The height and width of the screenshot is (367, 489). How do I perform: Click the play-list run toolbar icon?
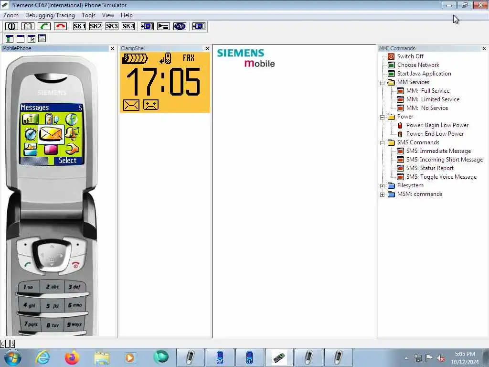click(x=163, y=26)
